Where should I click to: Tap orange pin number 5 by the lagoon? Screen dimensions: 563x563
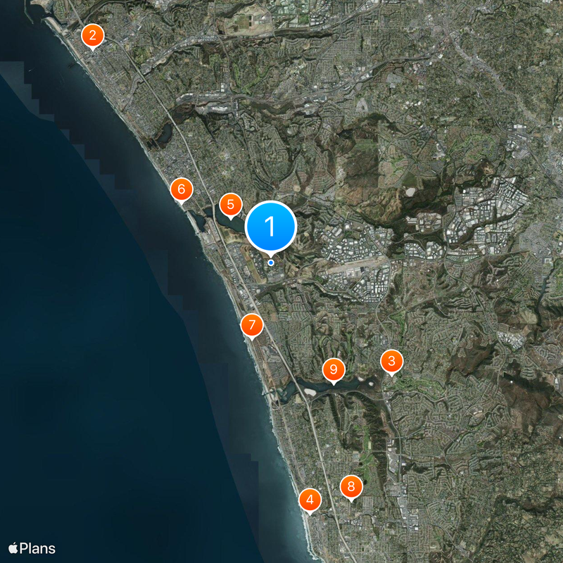point(230,205)
